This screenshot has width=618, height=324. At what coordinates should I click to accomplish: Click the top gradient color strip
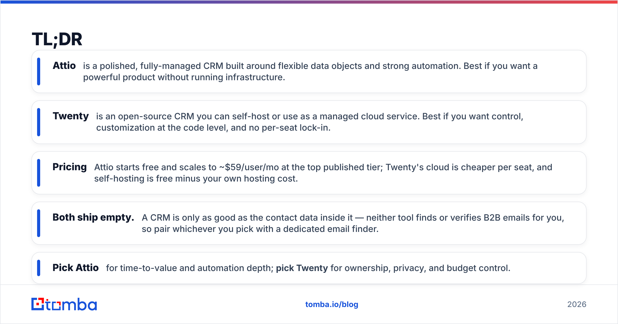tap(309, 2)
